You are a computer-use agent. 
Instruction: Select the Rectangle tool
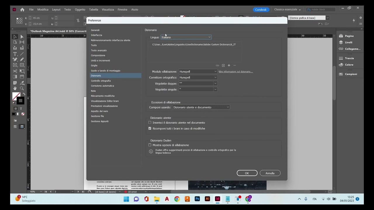tap(22, 65)
